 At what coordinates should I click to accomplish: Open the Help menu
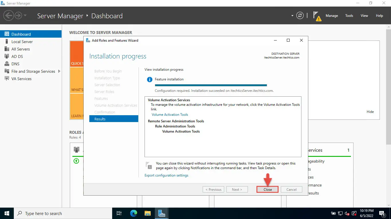click(x=380, y=16)
